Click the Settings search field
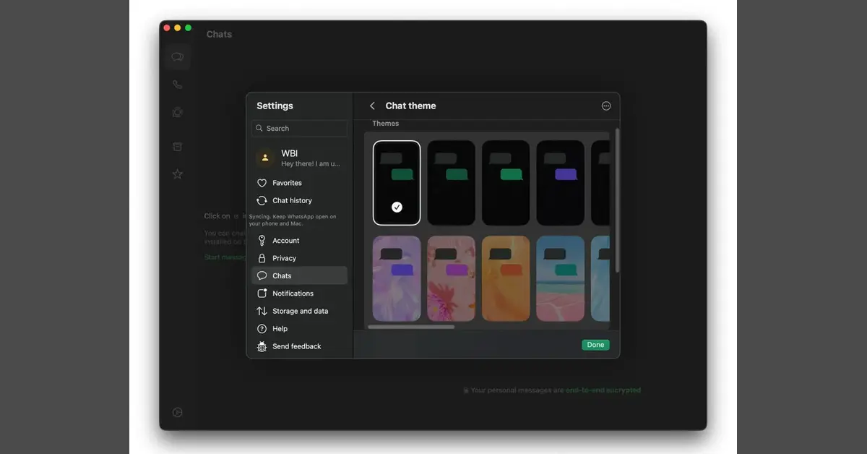This screenshot has width=867, height=454. [x=299, y=129]
